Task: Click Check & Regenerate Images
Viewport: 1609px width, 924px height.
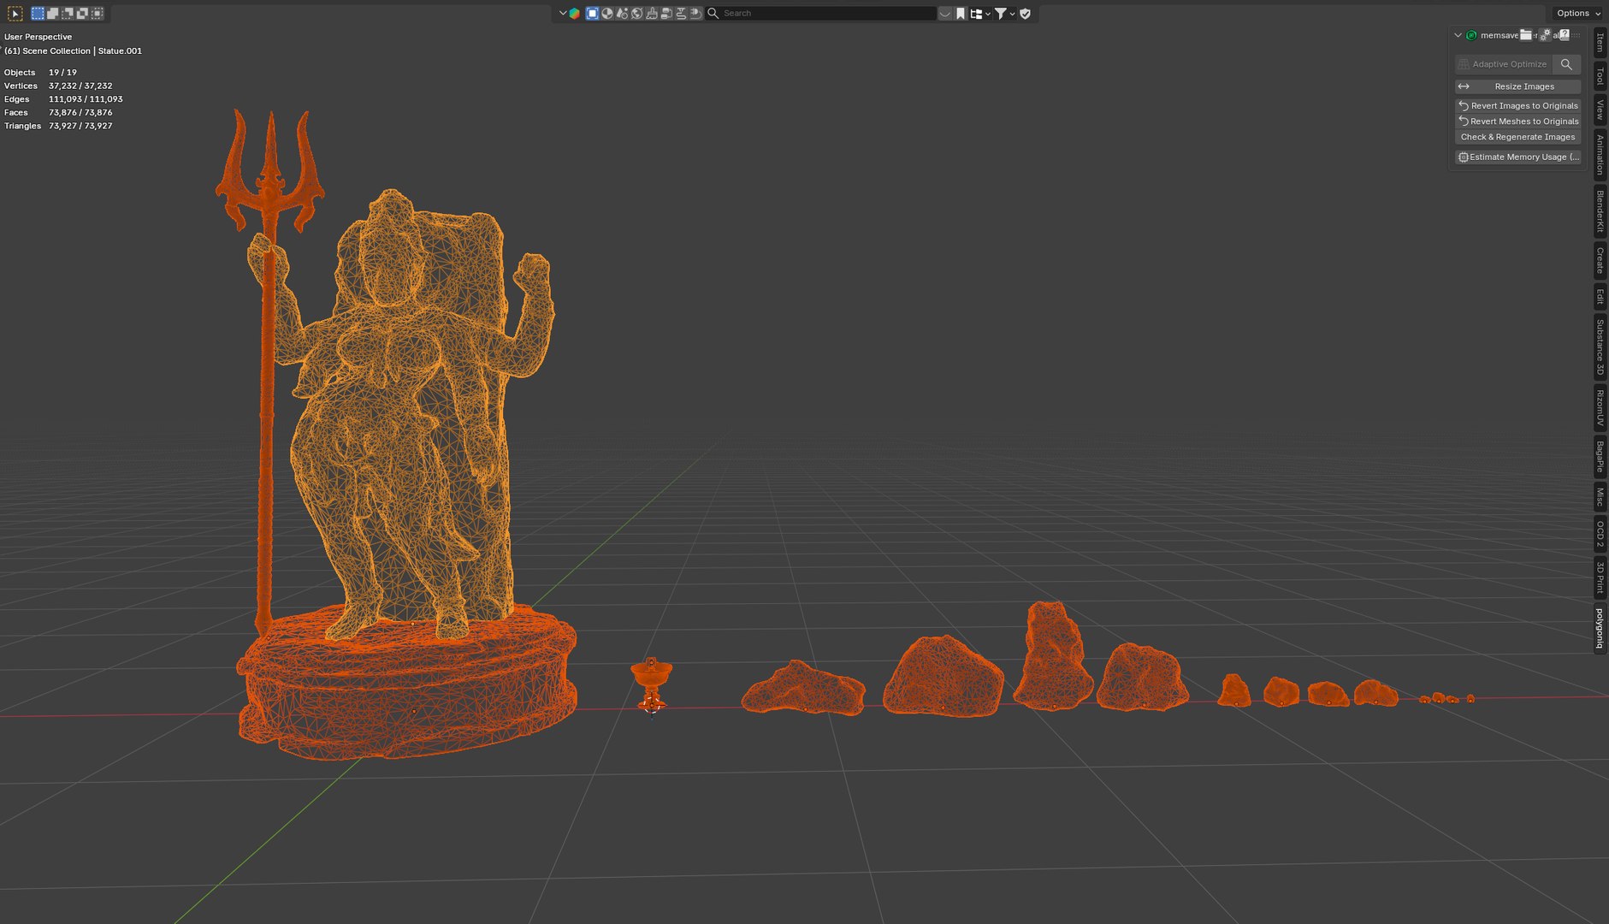Action: pyautogui.click(x=1517, y=137)
